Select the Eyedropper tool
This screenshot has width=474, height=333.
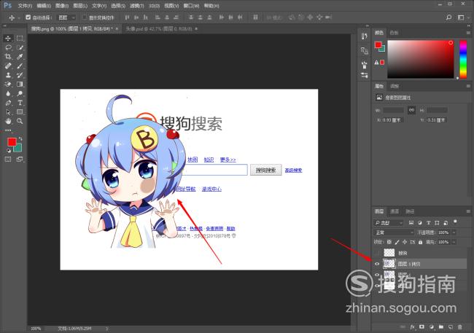coord(20,57)
